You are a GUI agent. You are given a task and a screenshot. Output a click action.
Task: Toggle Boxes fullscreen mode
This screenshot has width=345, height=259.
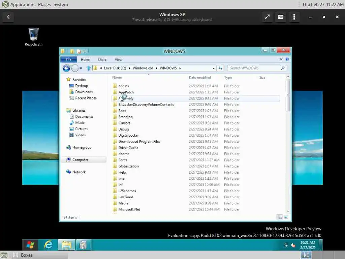[x=267, y=17]
